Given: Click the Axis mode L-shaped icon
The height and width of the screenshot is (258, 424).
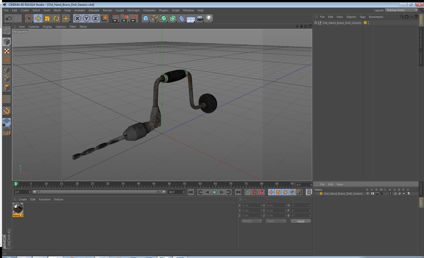Looking at the screenshot, I should tap(7, 99).
